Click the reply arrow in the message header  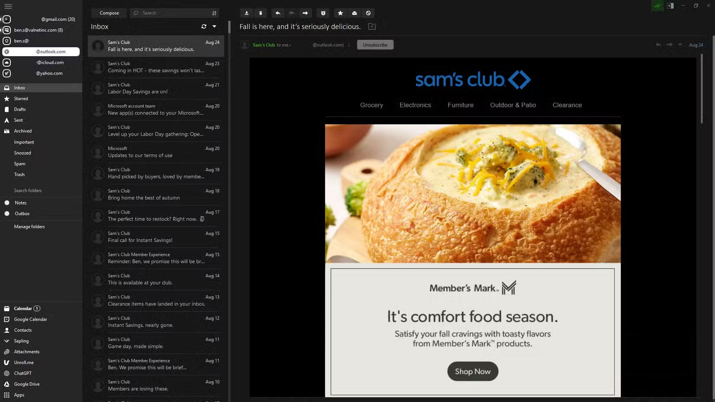point(658,45)
